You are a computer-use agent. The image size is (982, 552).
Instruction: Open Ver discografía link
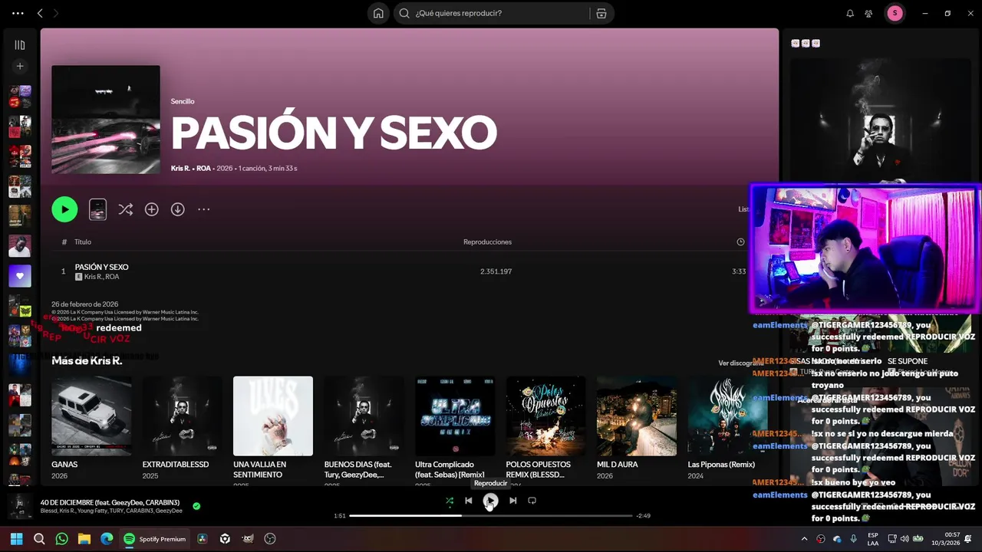point(740,363)
